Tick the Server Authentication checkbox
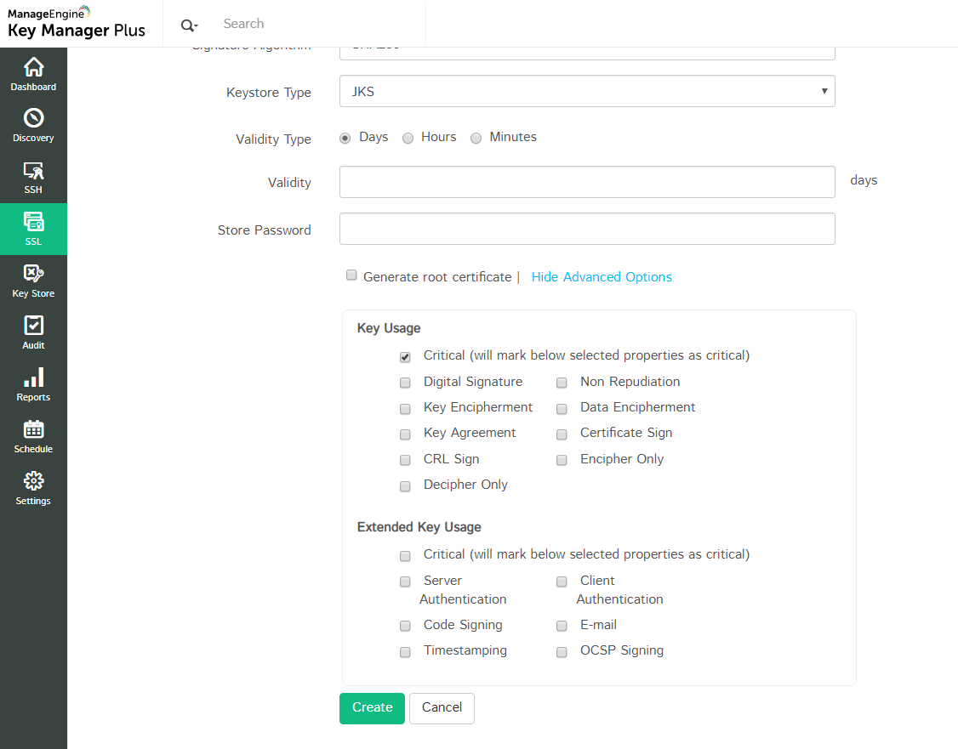 [406, 582]
